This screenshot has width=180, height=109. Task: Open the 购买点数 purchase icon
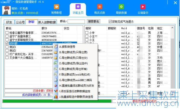point(100,7)
